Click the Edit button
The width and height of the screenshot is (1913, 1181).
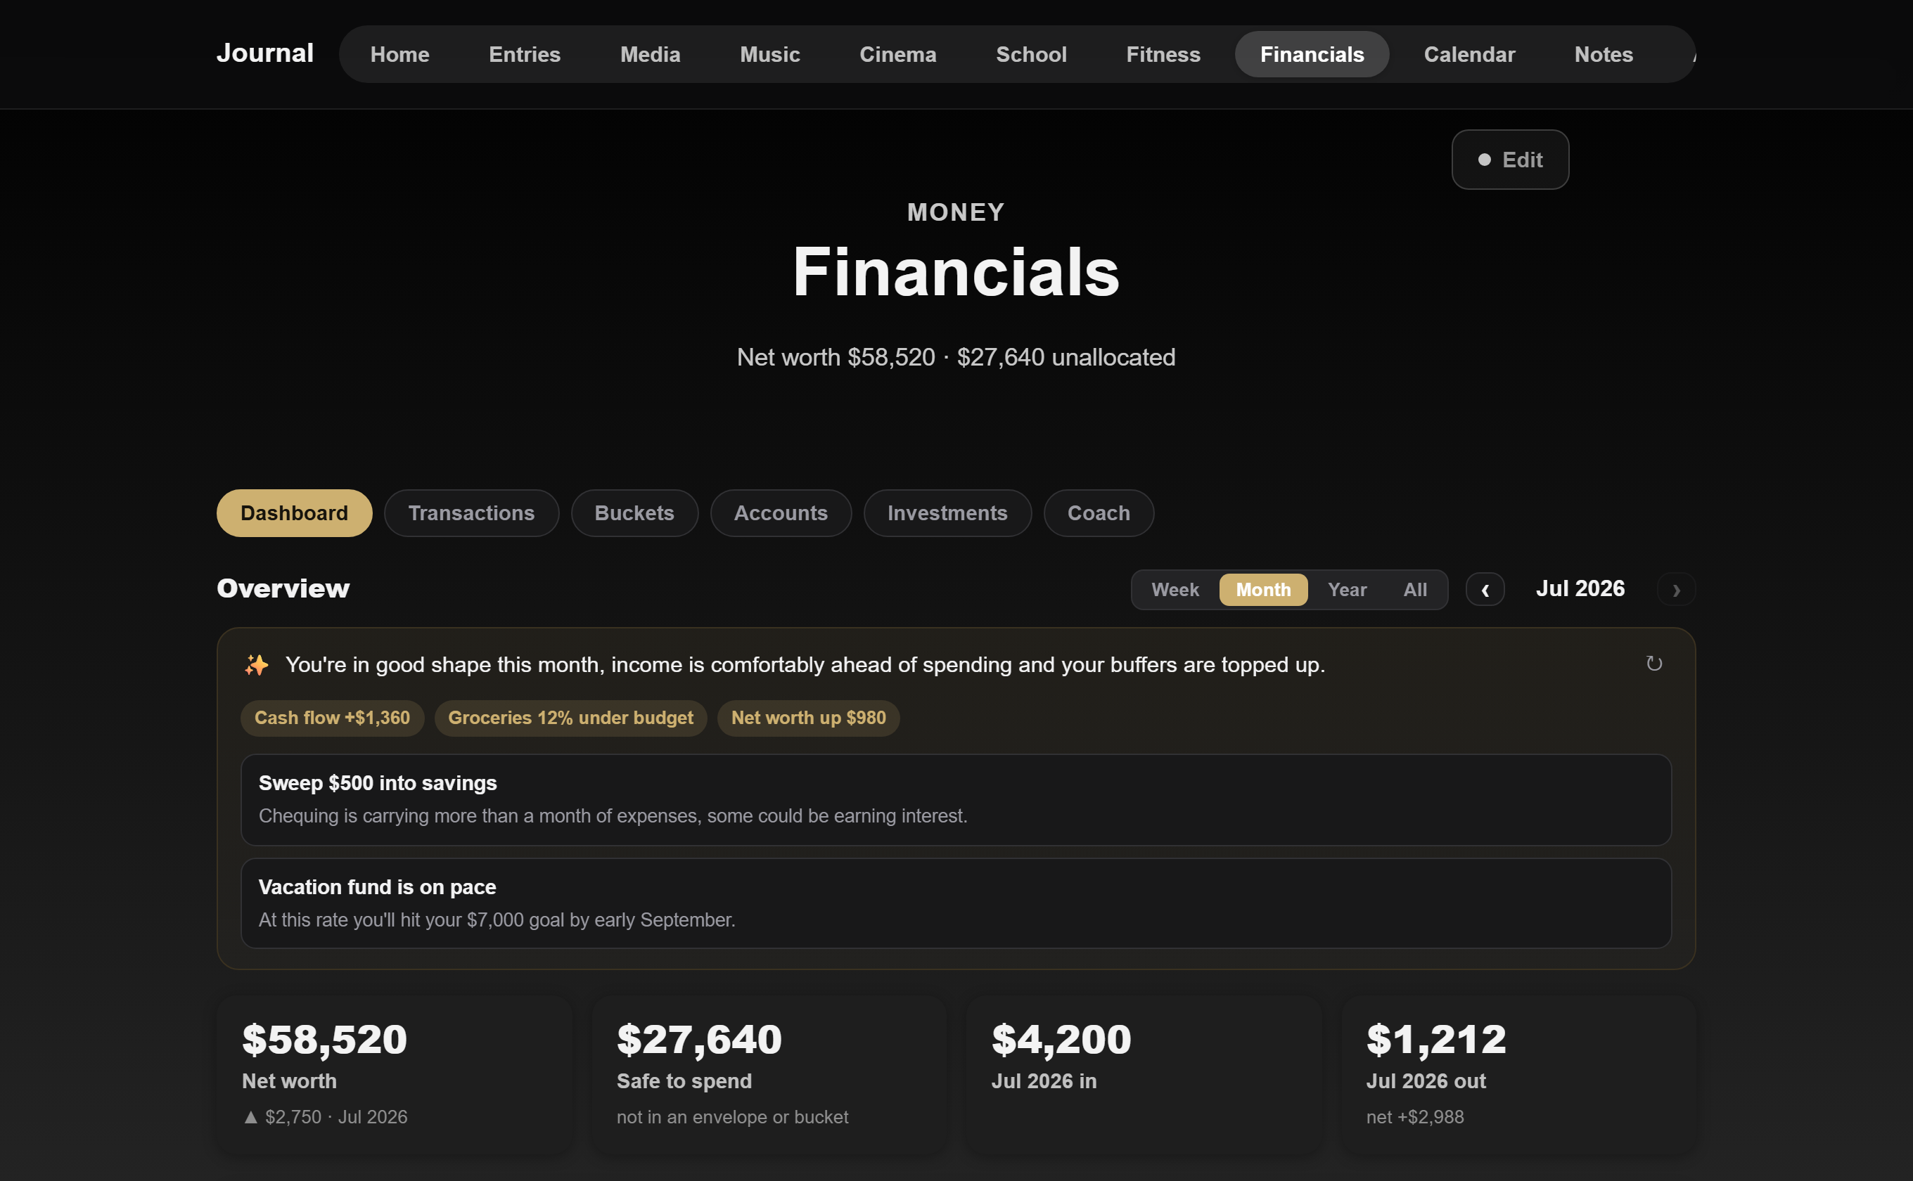click(1510, 160)
